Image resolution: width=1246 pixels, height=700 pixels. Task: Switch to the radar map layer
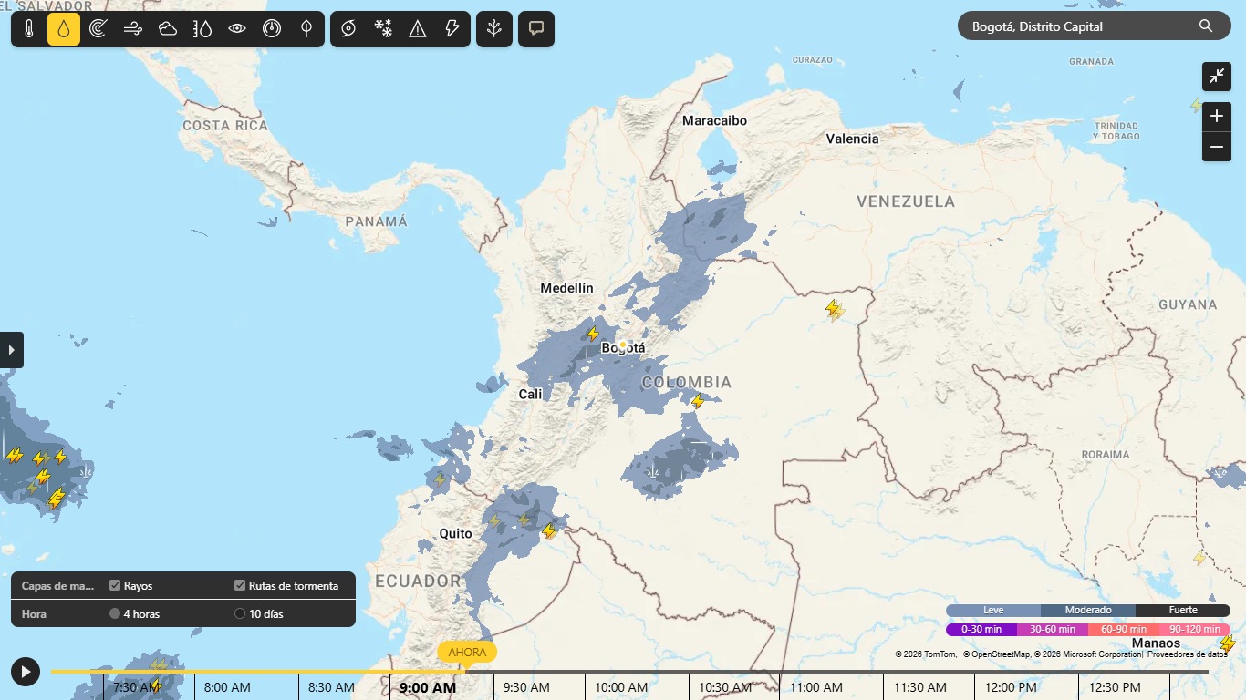99,29
